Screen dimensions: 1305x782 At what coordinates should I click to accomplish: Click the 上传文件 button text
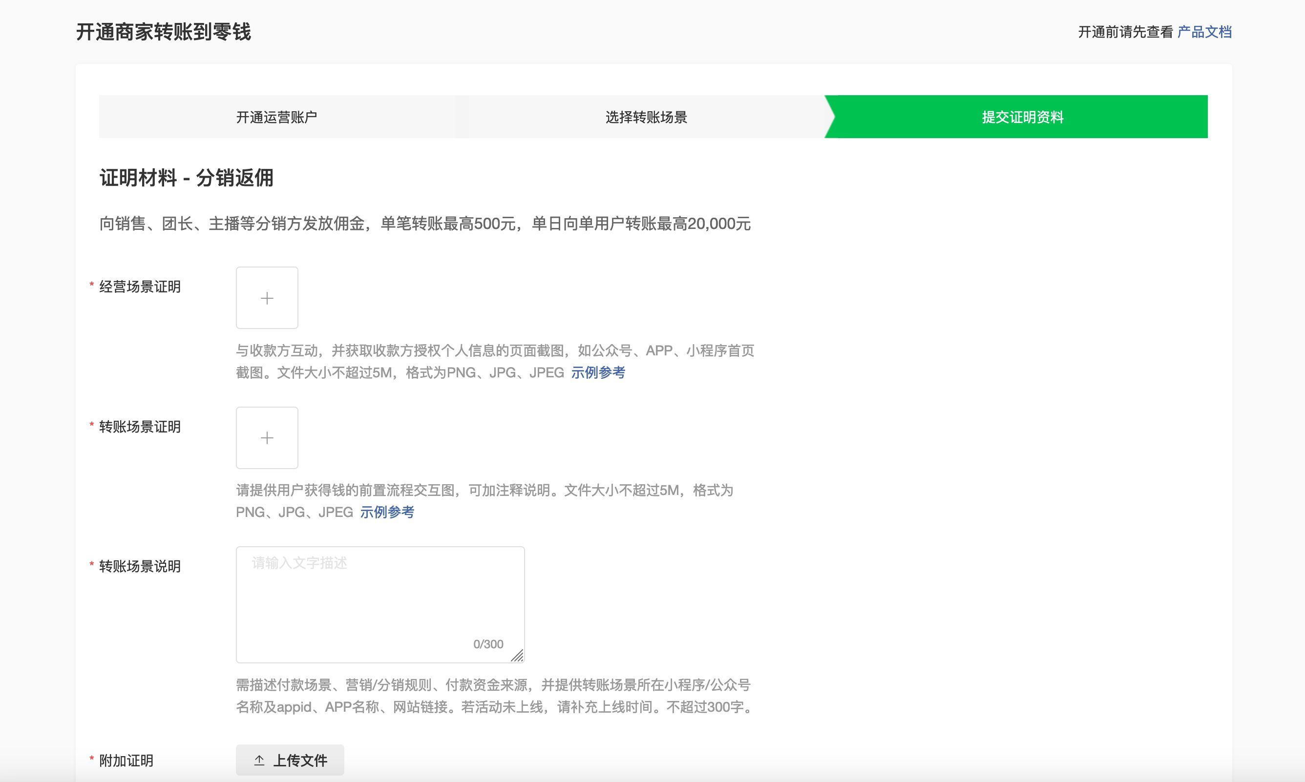[300, 761]
